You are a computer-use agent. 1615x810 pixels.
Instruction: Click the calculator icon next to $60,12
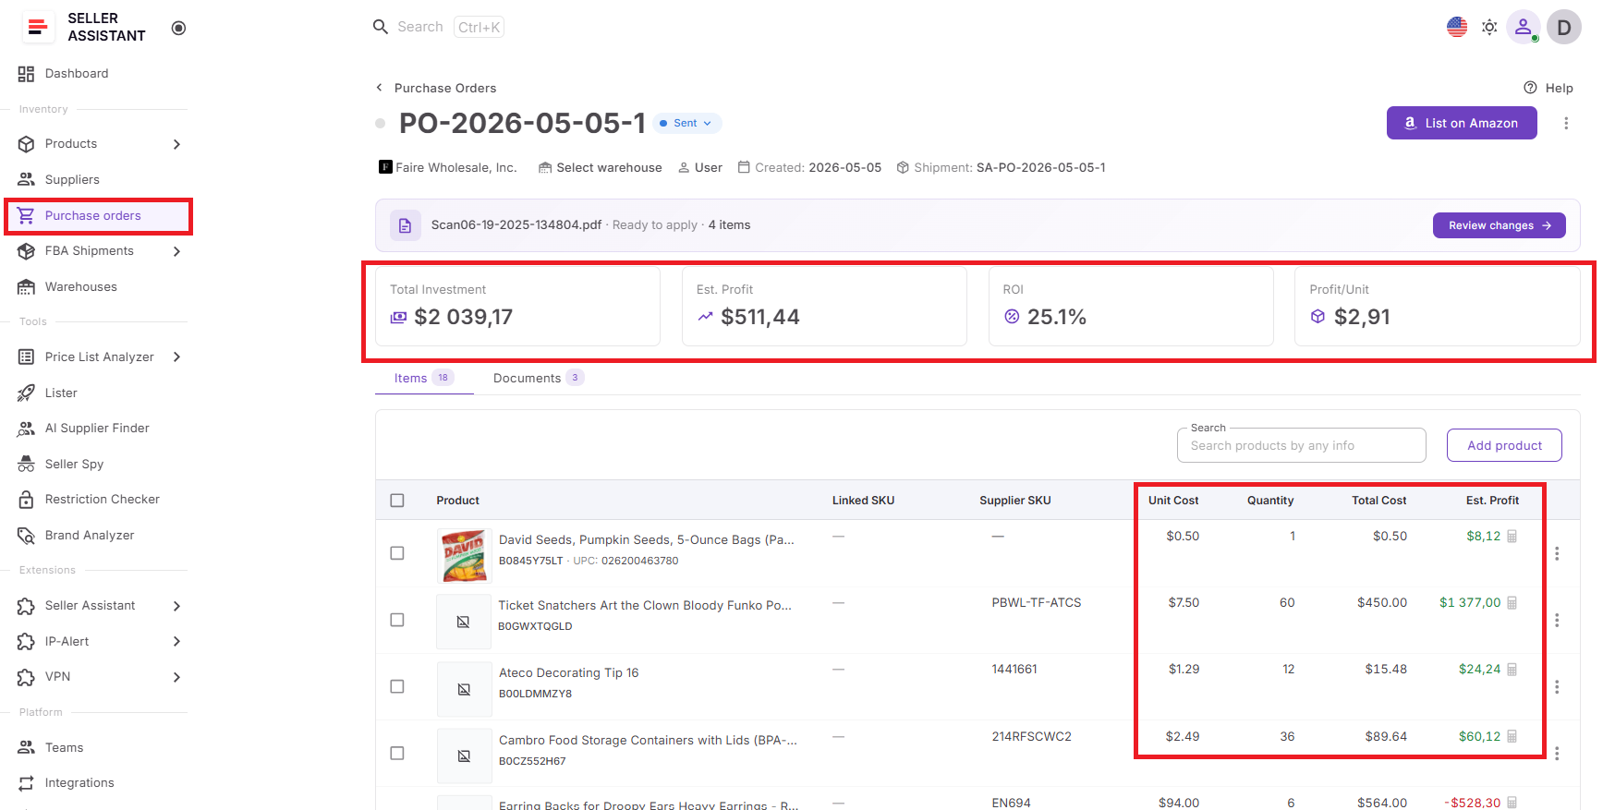(x=1512, y=737)
